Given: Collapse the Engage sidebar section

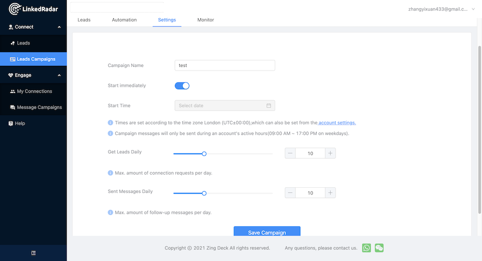Looking at the screenshot, I should coord(33,75).
